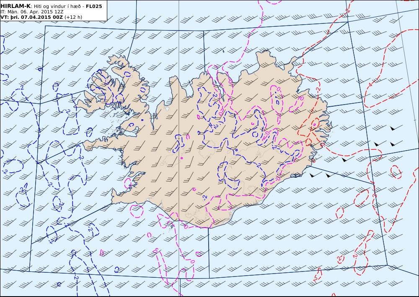Select the FL025 flight level label
The width and height of the screenshot is (419, 297).
click(94, 6)
